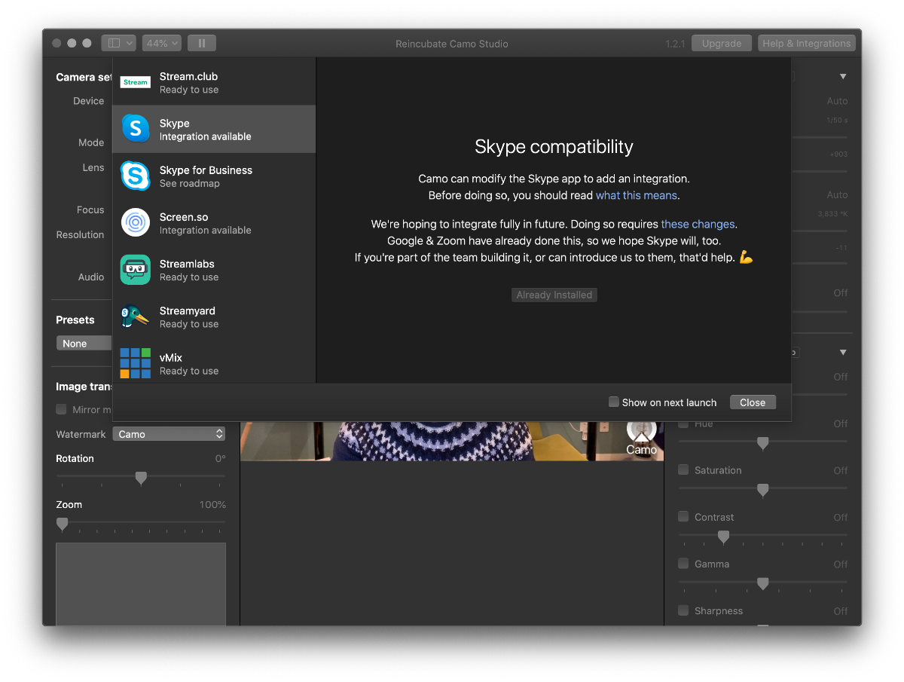Image resolution: width=904 pixels, height=682 pixels.
Task: Open the 44% zoom level dropdown
Action: 163,43
